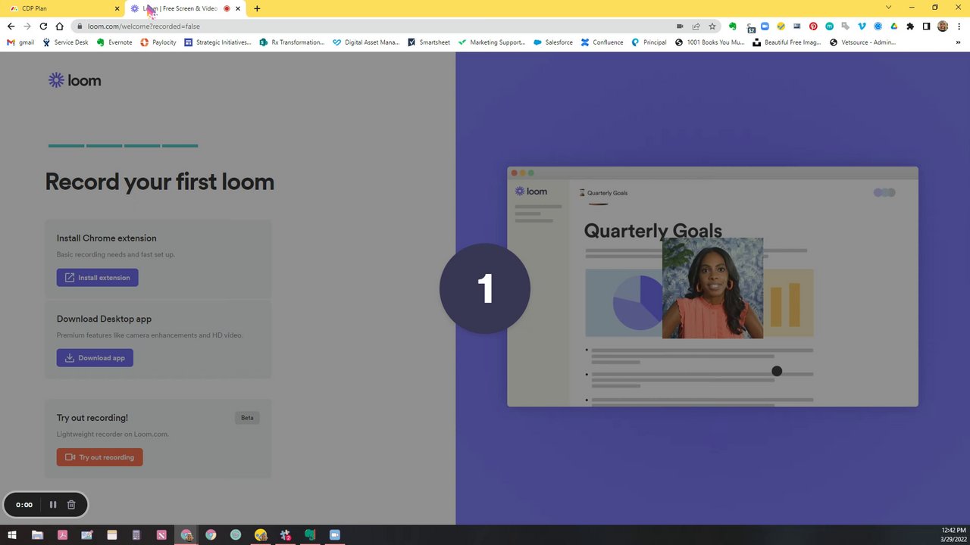This screenshot has height=545, width=970.
Task: Open the Zoom extension in Chrome toolbar
Action: [765, 26]
